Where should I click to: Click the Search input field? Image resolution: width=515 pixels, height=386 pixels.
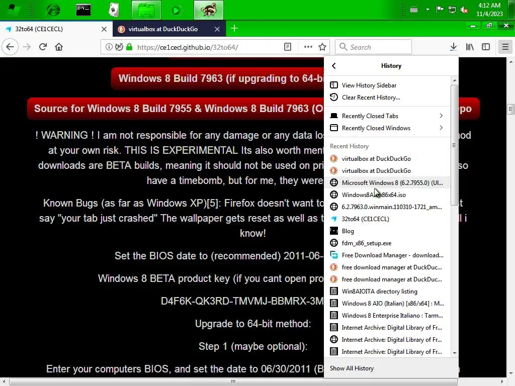pyautogui.click(x=373, y=47)
